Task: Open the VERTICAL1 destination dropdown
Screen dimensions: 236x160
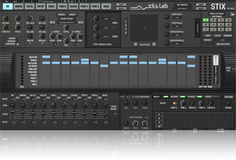Action: [177, 17]
